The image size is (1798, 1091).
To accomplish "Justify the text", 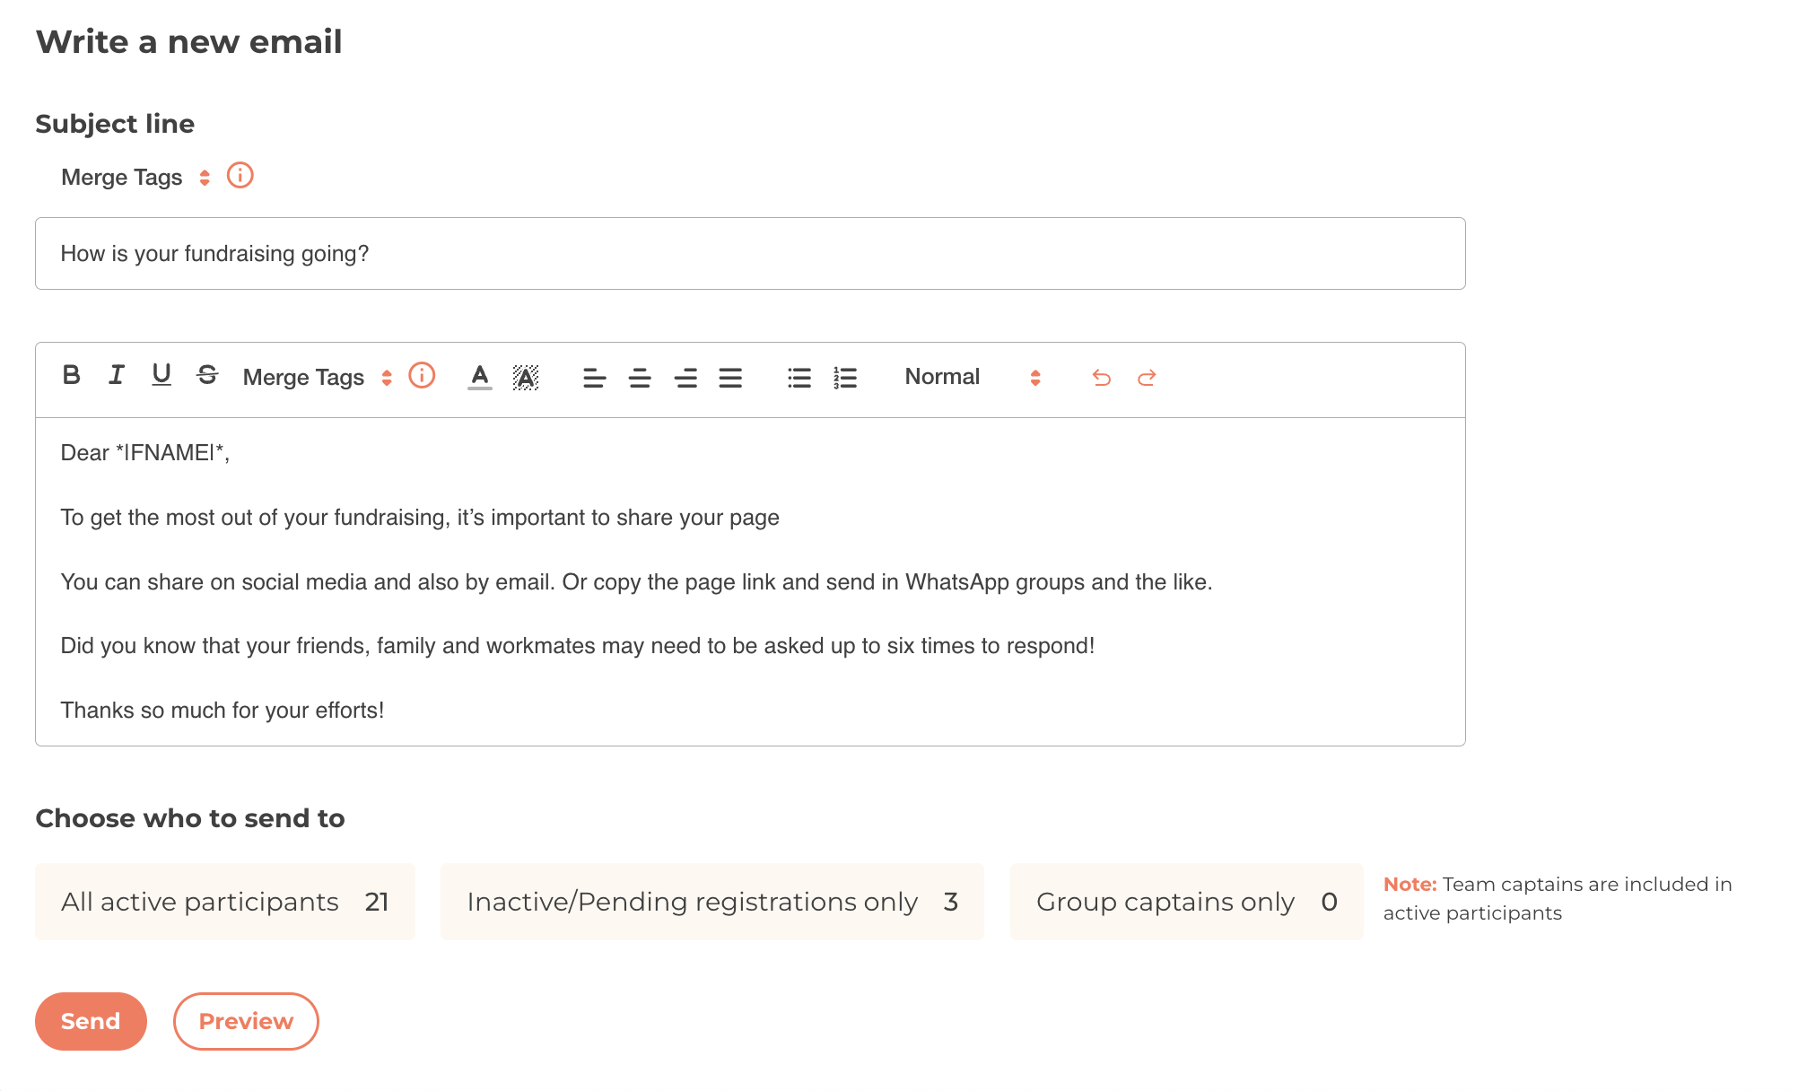I will 730,378.
